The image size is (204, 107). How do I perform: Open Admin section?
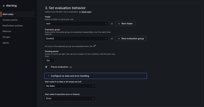6,43
